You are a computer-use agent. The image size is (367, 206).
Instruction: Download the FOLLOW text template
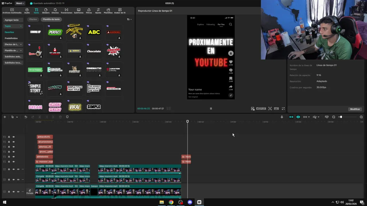pyautogui.click(x=60, y=94)
